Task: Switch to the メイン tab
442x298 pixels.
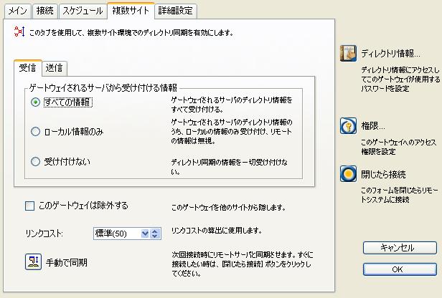Action: pos(17,11)
